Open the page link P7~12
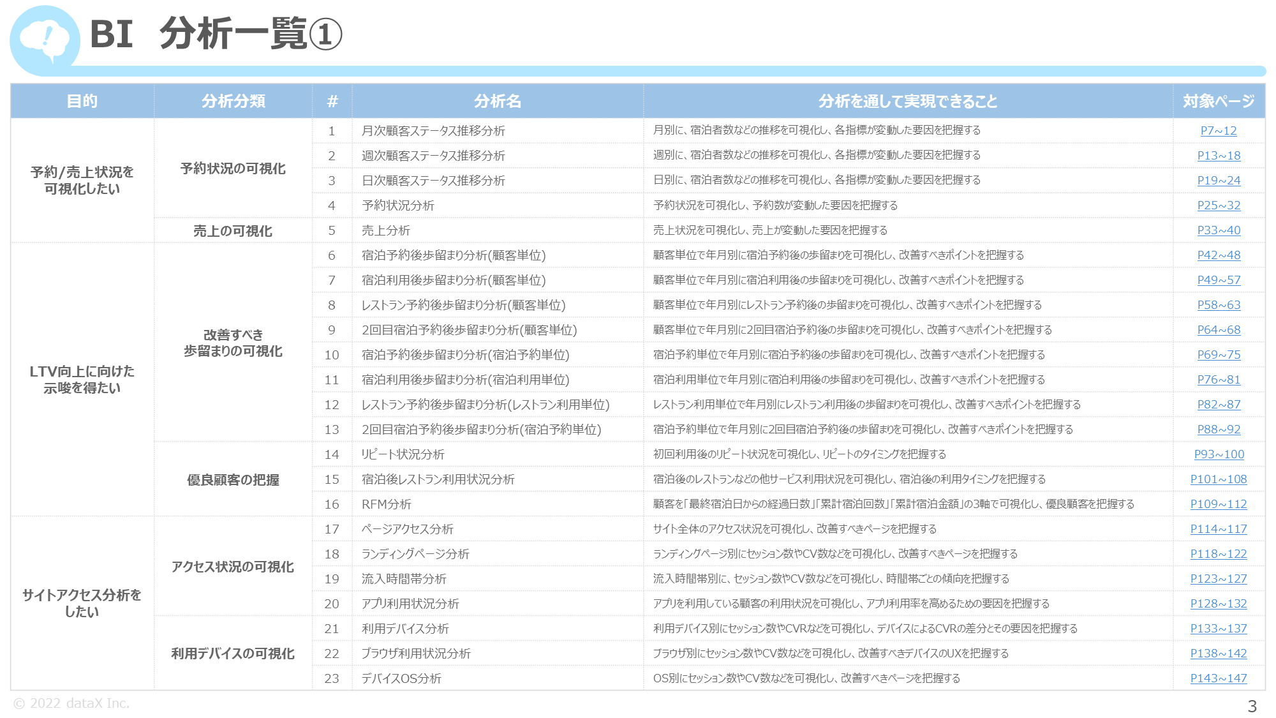The height and width of the screenshot is (718, 1276). (x=1218, y=131)
